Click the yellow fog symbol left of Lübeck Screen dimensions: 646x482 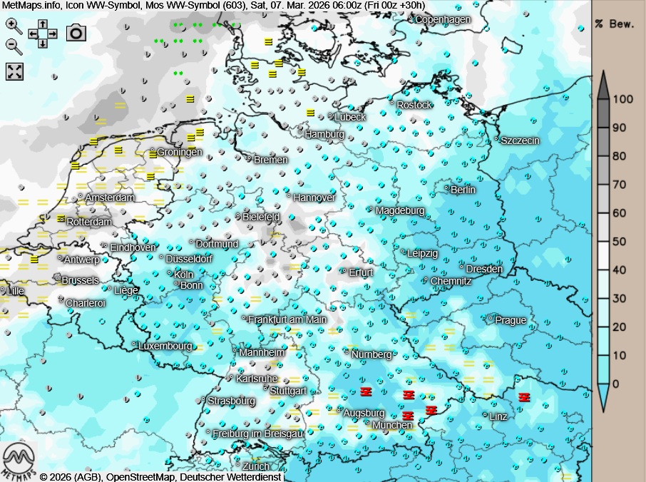point(310,113)
